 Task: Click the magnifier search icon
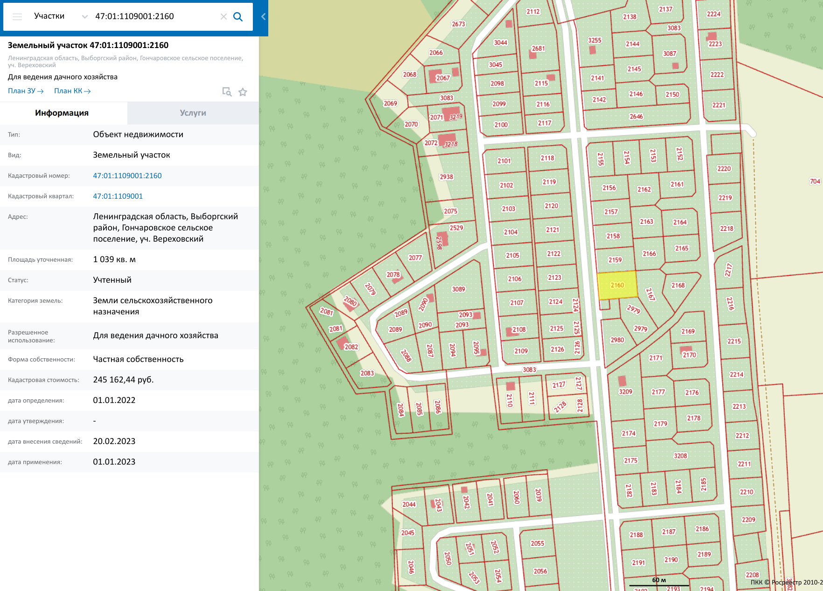(238, 17)
